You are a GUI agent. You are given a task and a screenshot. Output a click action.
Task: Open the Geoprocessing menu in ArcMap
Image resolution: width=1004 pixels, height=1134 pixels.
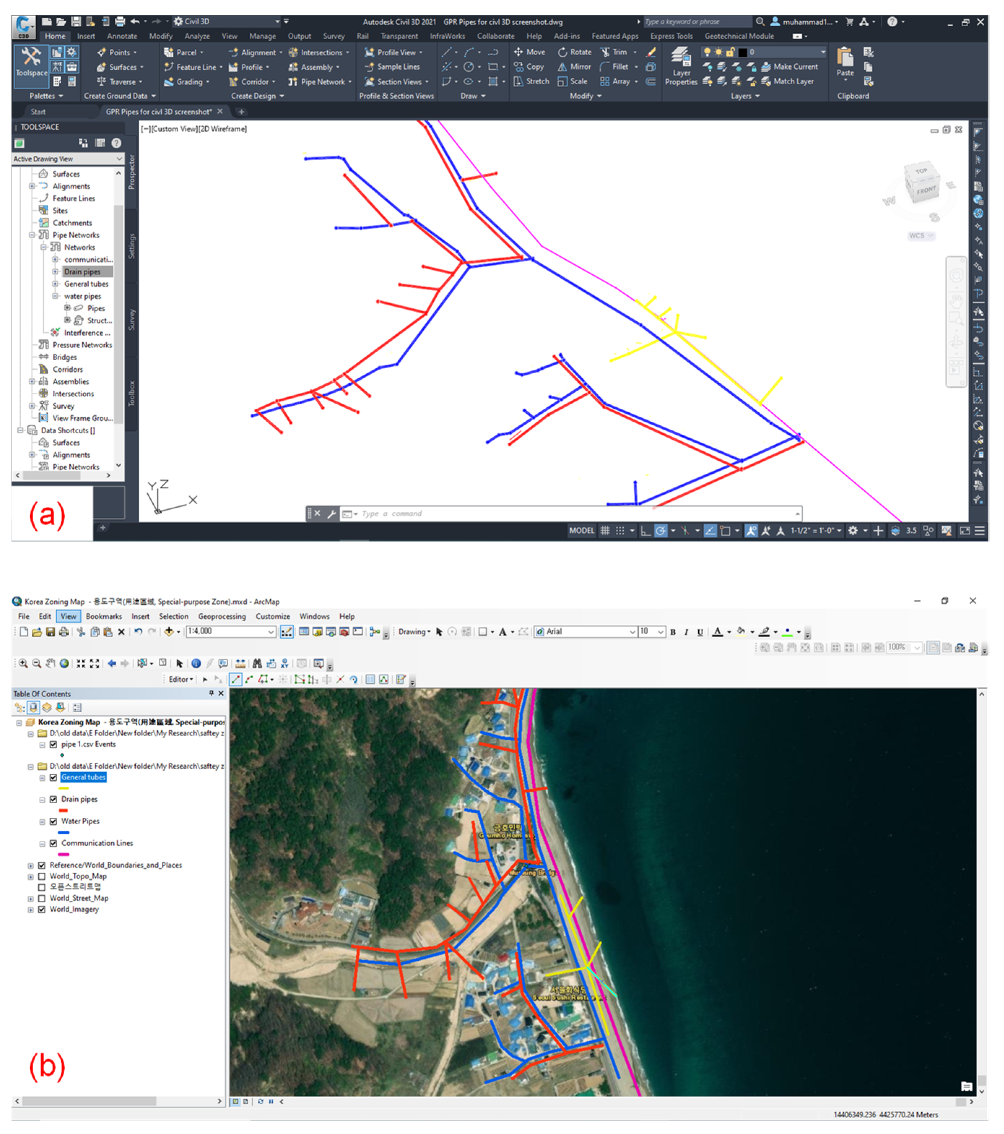point(221,616)
